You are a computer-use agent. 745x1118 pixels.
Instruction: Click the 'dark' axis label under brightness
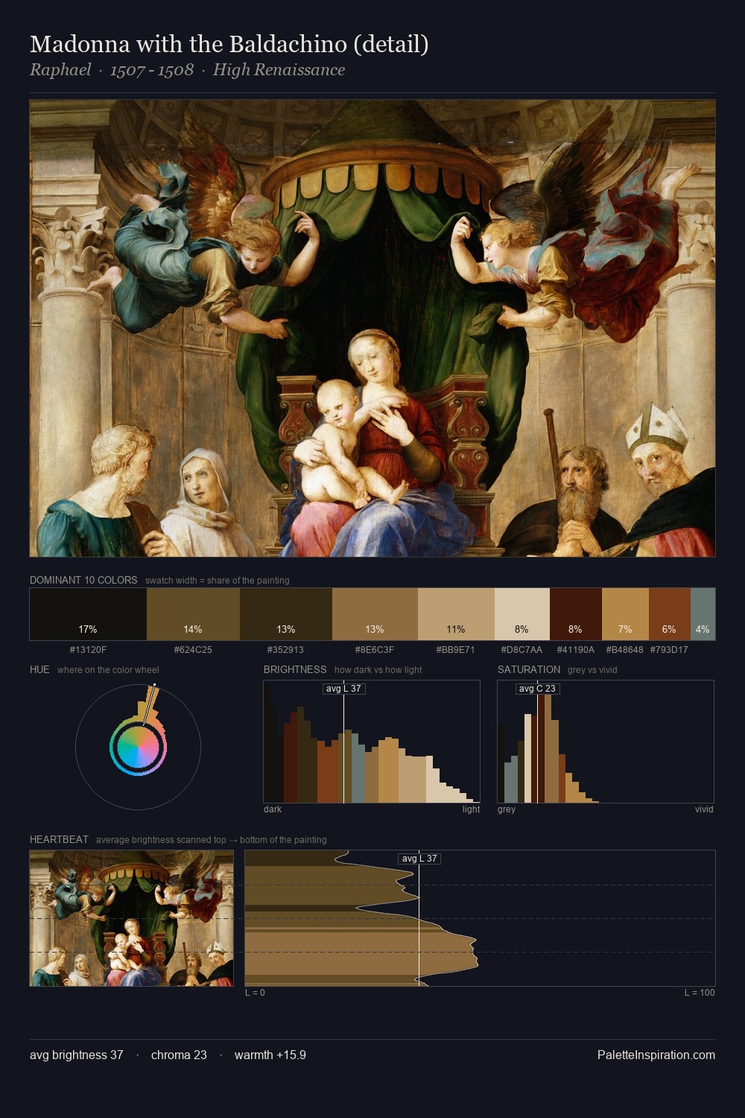tap(273, 809)
